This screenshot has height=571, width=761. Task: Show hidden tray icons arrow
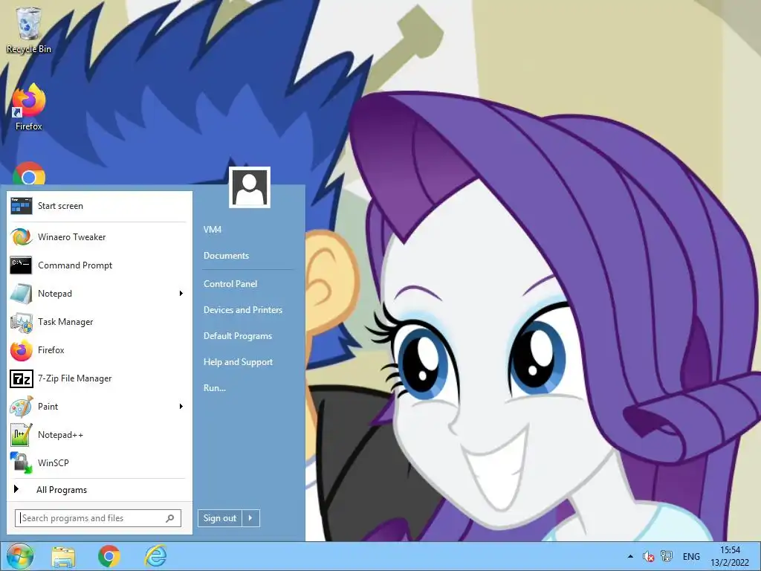click(630, 556)
